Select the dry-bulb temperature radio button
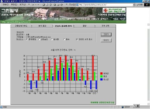150x109 pixels. 27,39
